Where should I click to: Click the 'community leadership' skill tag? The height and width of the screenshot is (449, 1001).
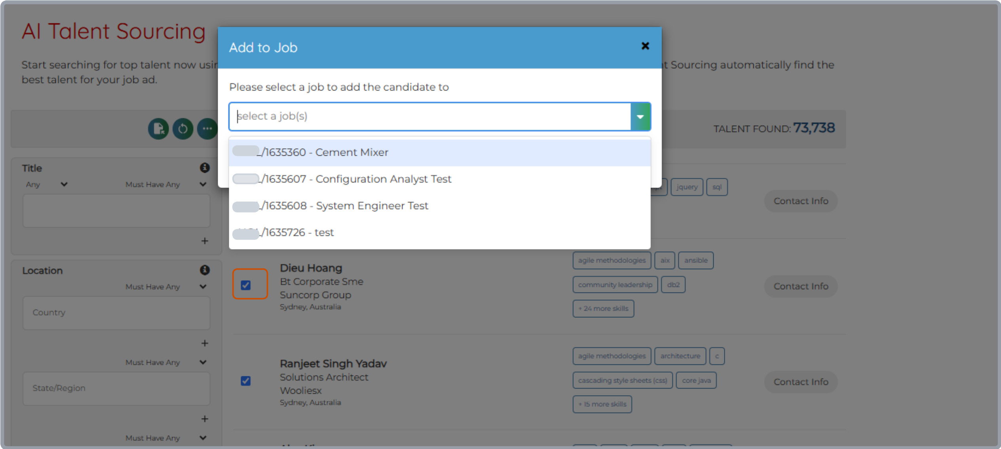tap(615, 285)
